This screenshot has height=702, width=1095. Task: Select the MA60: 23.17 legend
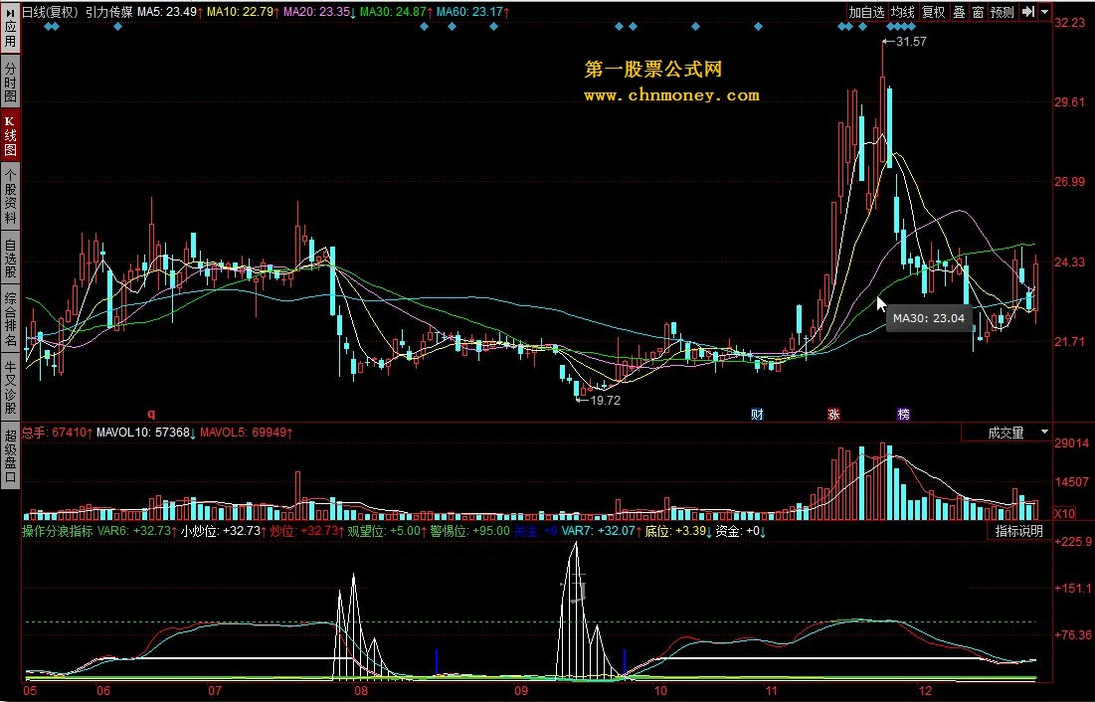click(472, 12)
